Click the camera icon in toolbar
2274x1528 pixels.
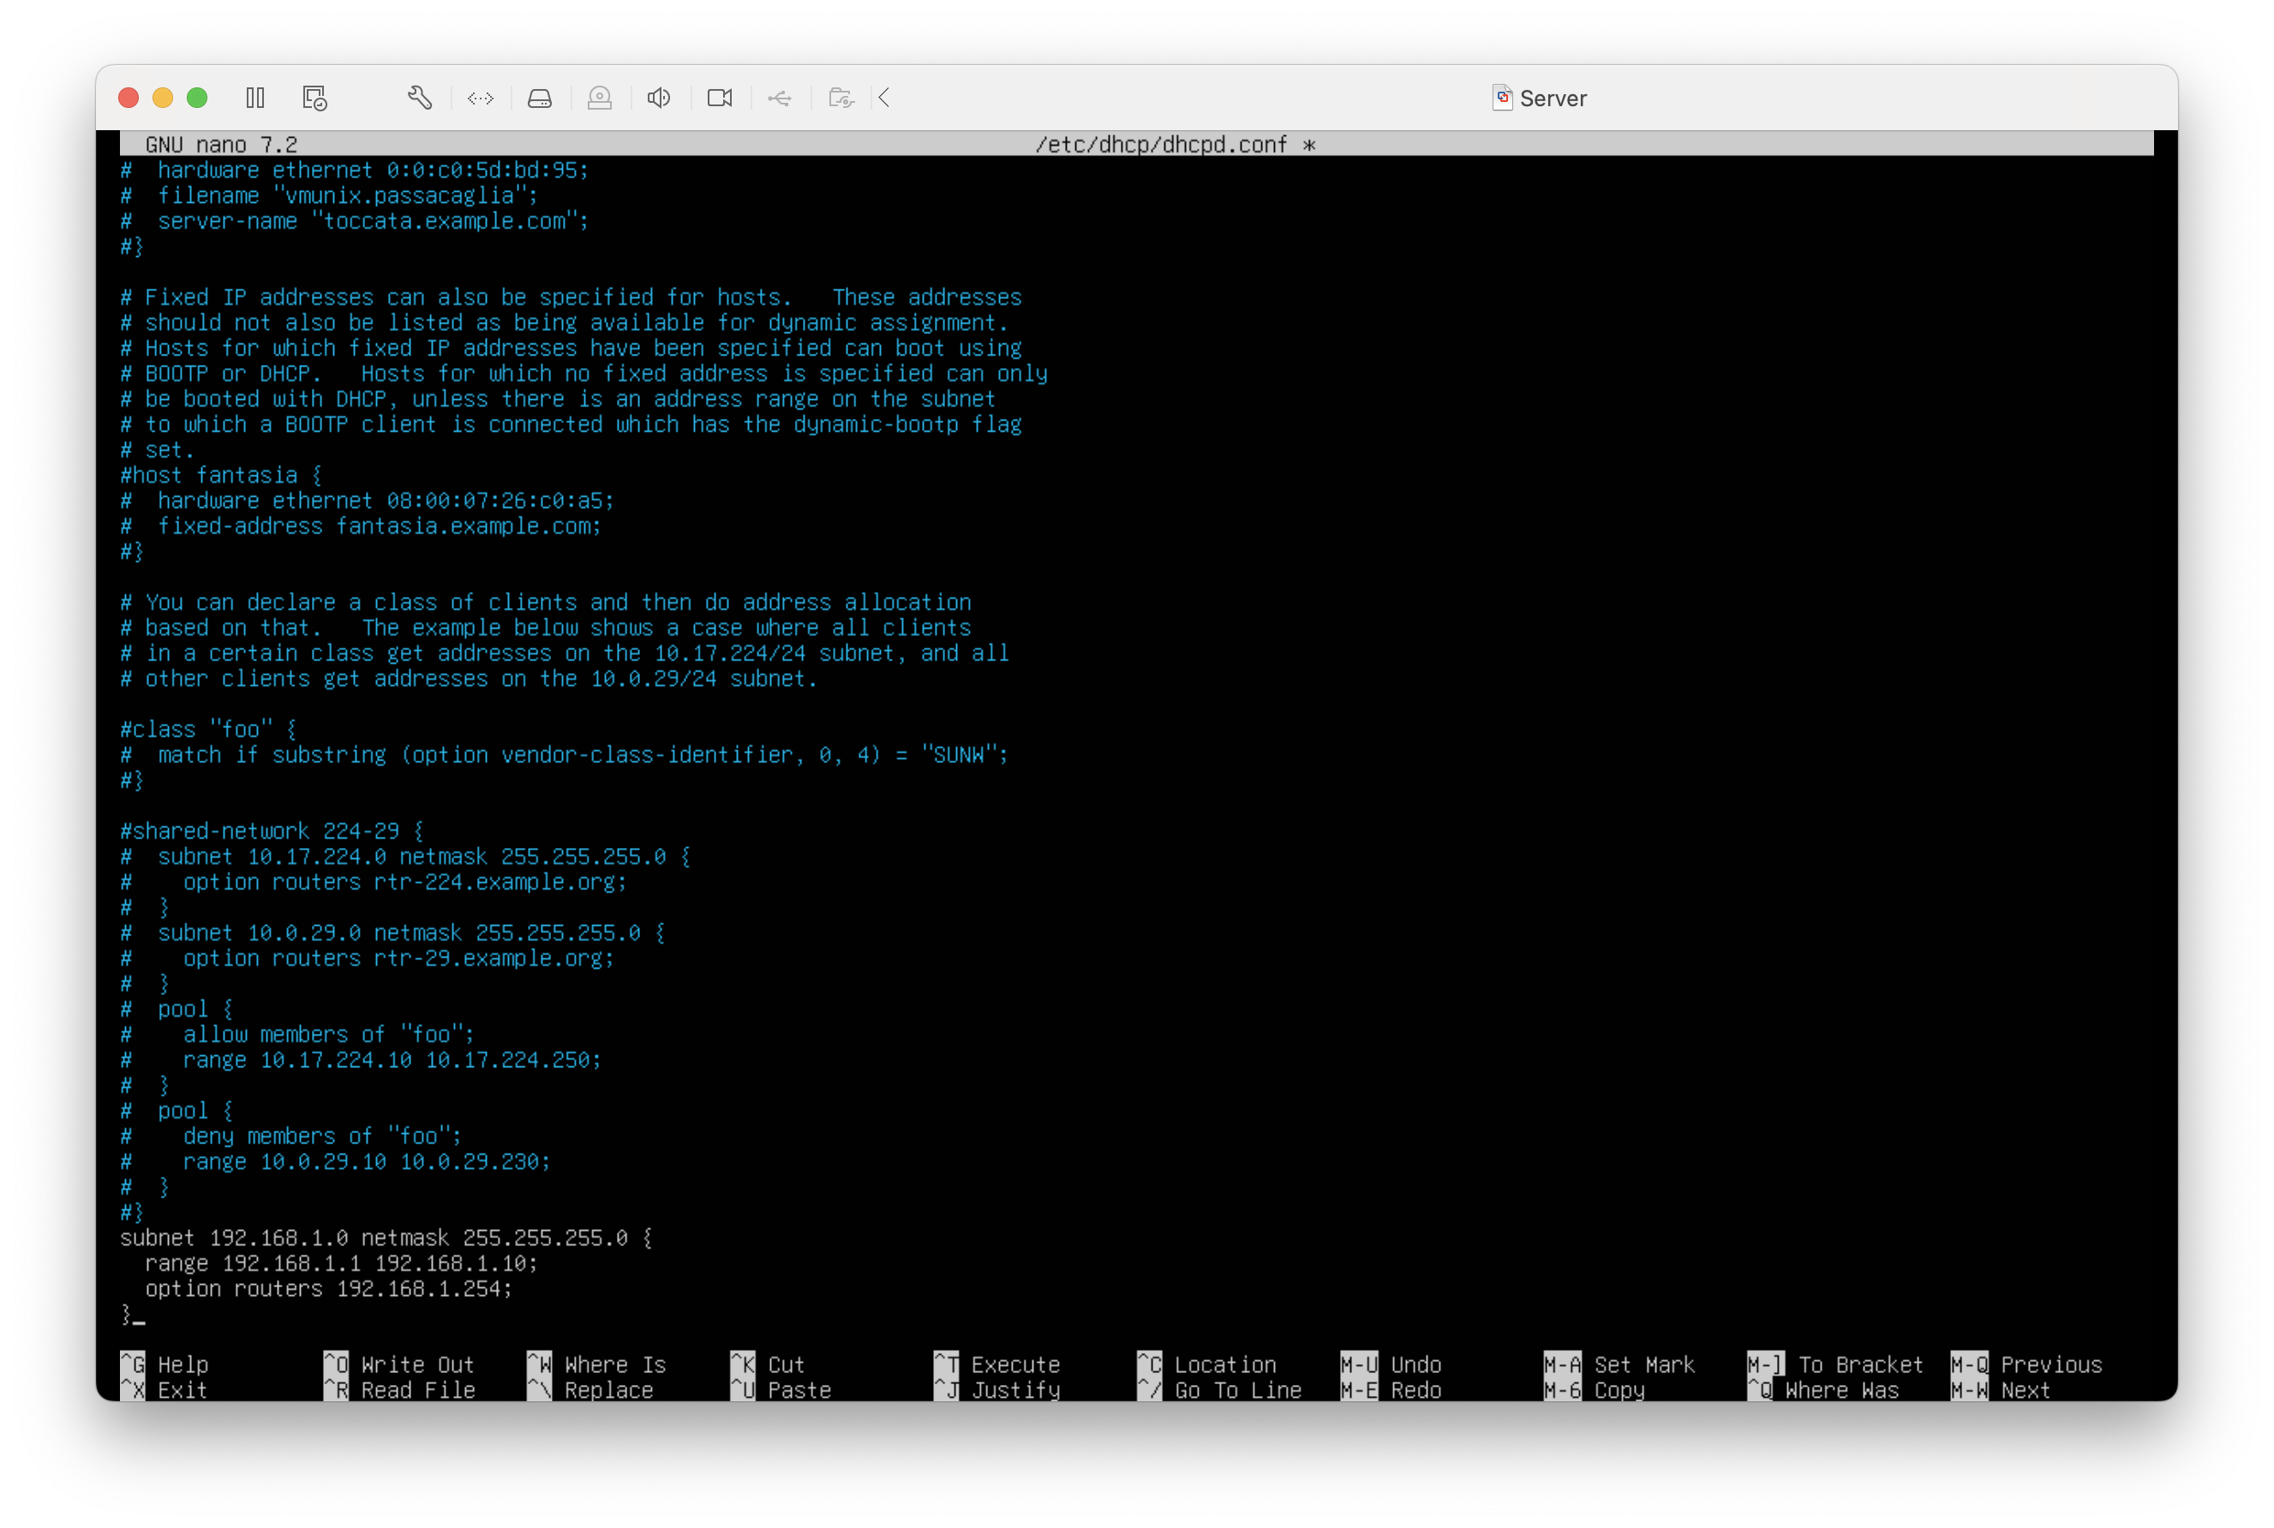click(x=720, y=98)
